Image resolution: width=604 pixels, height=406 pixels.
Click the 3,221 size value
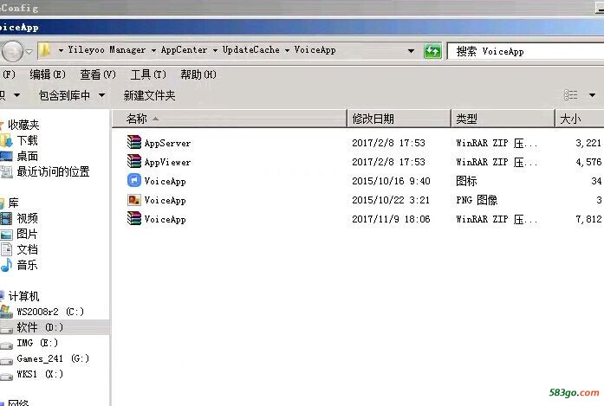click(x=588, y=143)
